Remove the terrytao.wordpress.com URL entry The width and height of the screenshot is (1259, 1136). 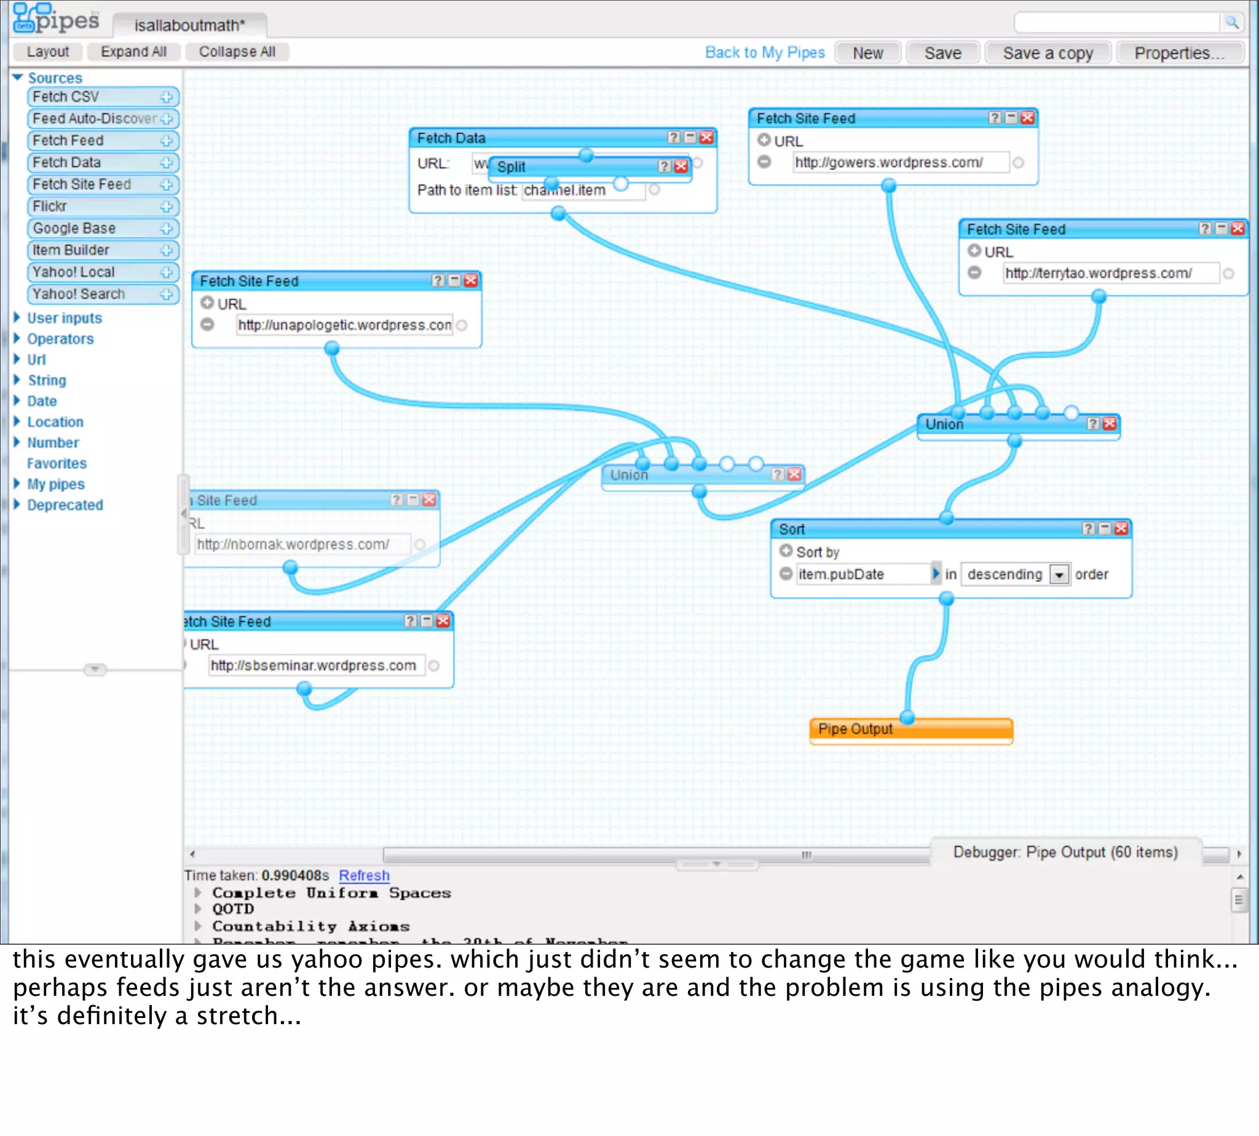point(974,274)
